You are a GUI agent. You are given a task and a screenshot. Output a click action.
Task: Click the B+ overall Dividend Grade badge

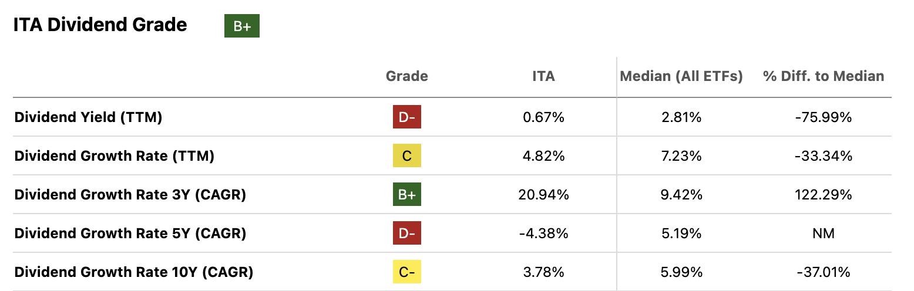[x=241, y=26]
